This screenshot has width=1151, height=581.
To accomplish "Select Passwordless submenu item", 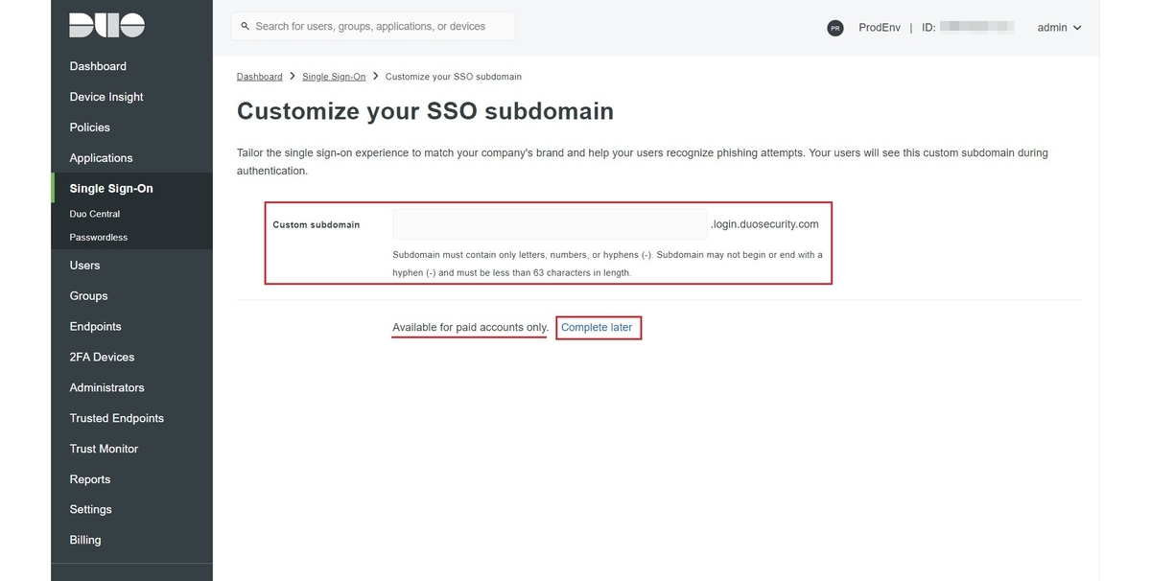I will click(x=99, y=237).
